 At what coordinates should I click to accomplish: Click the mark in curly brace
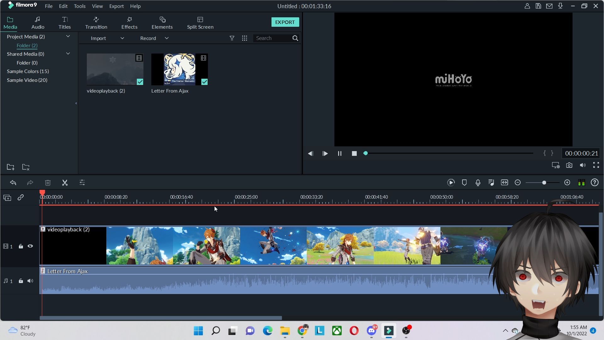coord(545,153)
